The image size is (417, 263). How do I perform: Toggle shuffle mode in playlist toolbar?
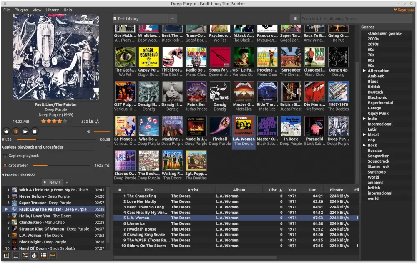point(25,255)
